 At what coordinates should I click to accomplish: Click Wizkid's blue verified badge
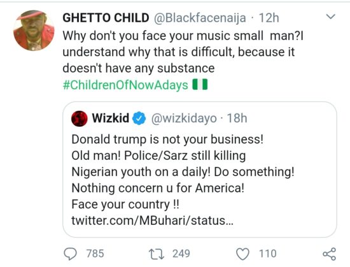[139, 118]
